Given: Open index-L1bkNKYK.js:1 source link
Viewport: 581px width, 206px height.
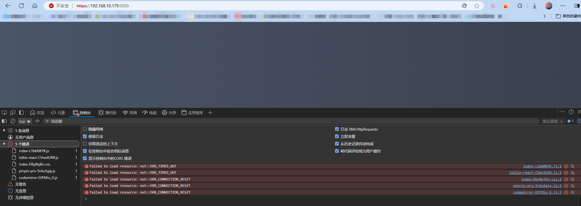Looking at the screenshot, I should (542, 166).
